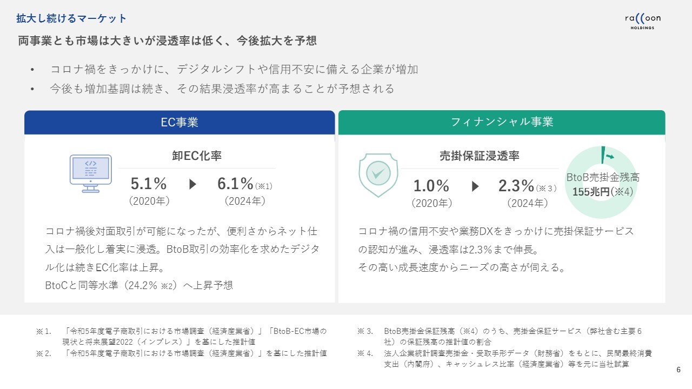Click the 卸EC化率 heading
Screen dimensions: 692x389
tap(197, 156)
